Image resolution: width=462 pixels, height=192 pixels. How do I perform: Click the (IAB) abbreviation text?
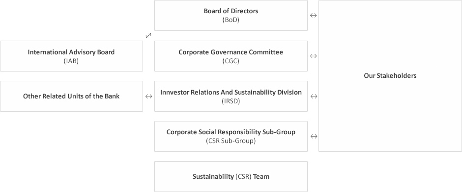pyautogui.click(x=71, y=61)
